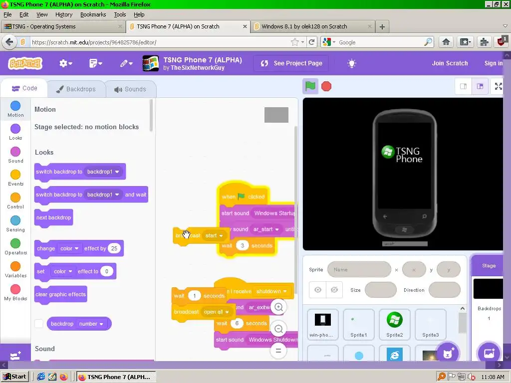Image resolution: width=511 pixels, height=383 pixels.
Task: Open start dropdown in broadcast block
Action: point(214,235)
